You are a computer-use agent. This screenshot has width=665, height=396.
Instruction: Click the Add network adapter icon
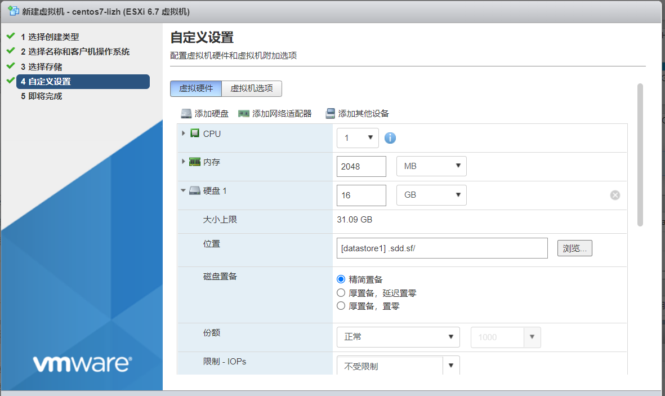pos(243,113)
